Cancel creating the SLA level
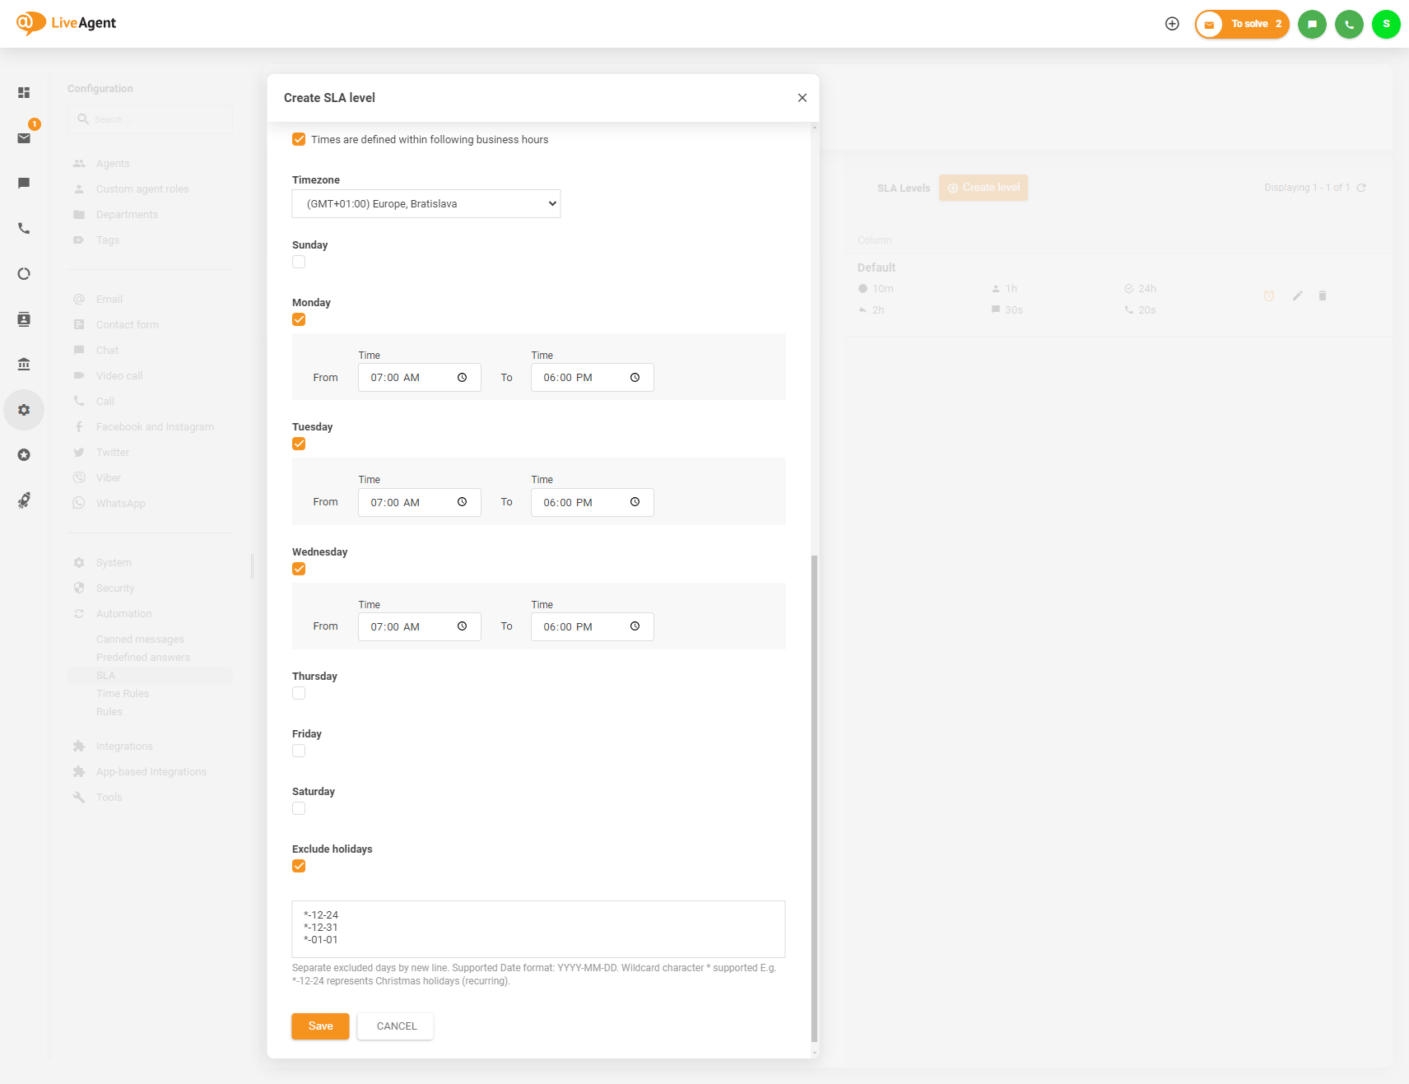 (395, 1026)
